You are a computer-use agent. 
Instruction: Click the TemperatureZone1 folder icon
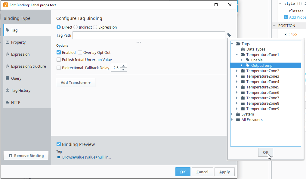pos(243,55)
